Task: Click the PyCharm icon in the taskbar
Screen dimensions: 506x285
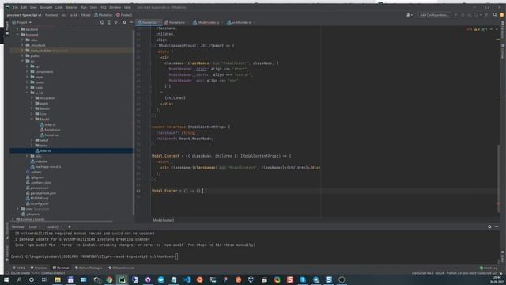Action: click(x=122, y=279)
